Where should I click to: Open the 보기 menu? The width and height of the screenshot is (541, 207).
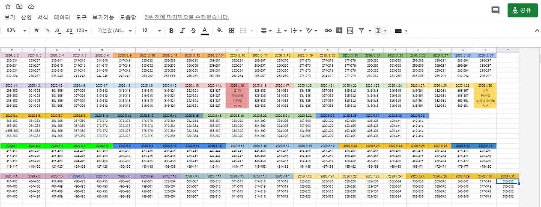(x=10, y=17)
